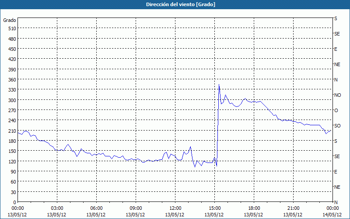Screen dimensions: 350x219
Task: Select the 'S' compass label level with 180
Action: tap(336, 141)
